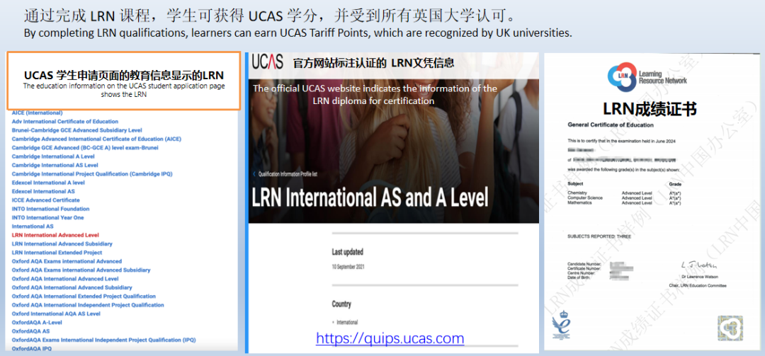Choose LRN International Extended Project
The image size is (765, 356).
click(57, 253)
